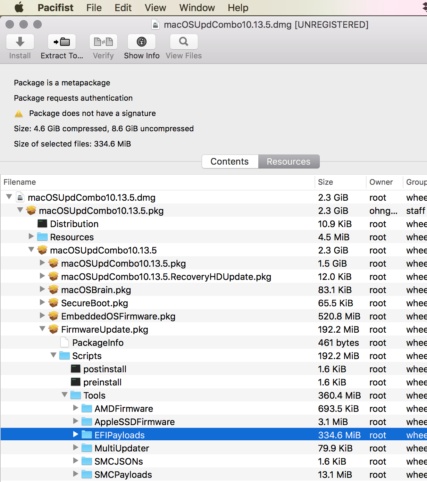The width and height of the screenshot is (427, 482).
Task: Click the Resources folder icon
Action: coord(42,237)
